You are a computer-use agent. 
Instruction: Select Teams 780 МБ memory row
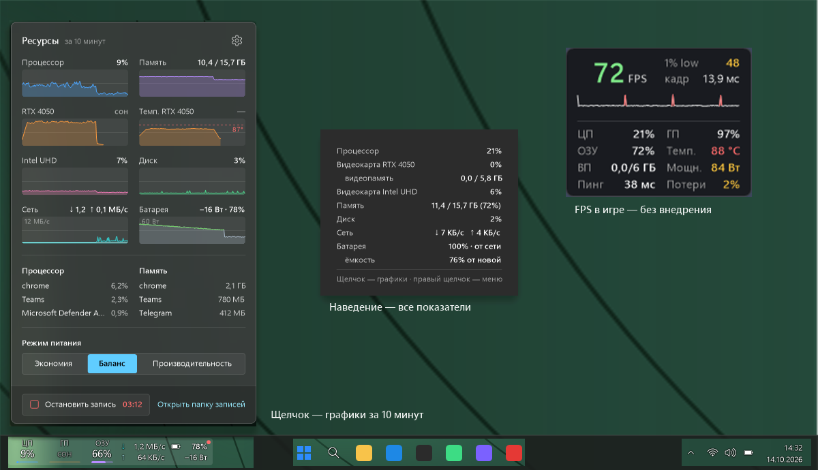[x=192, y=300]
